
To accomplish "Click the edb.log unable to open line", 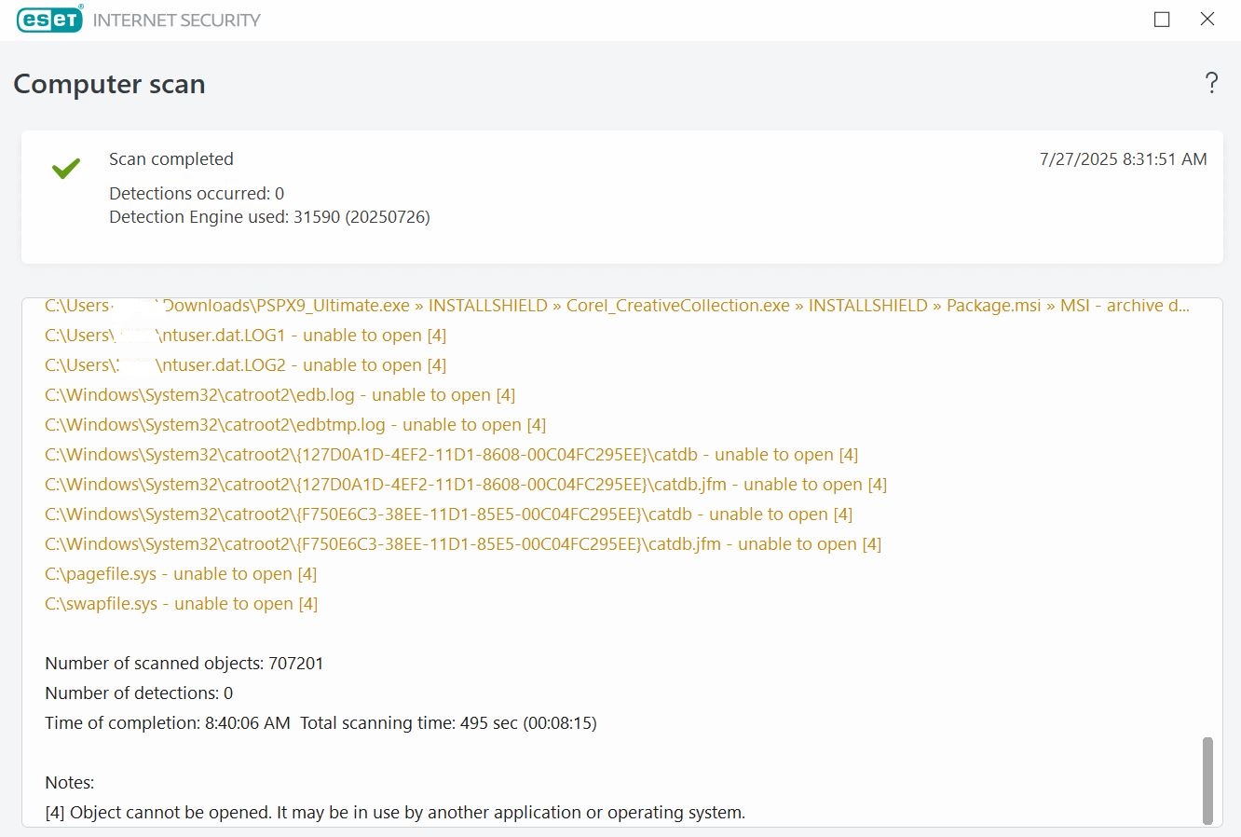I will point(280,395).
